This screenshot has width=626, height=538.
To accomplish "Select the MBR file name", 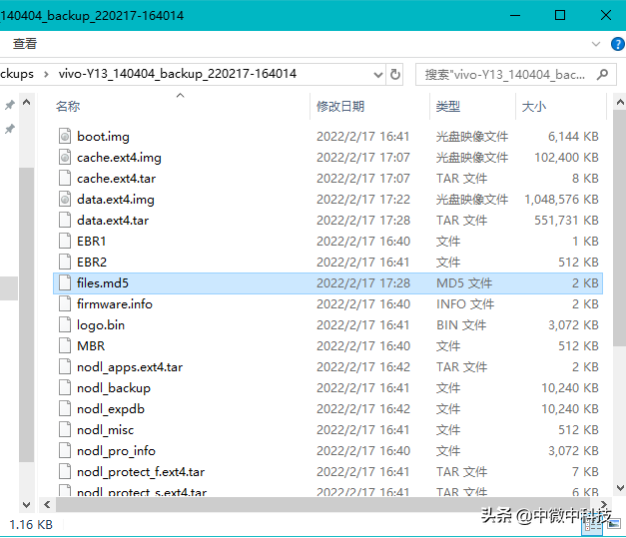I will tap(91, 346).
